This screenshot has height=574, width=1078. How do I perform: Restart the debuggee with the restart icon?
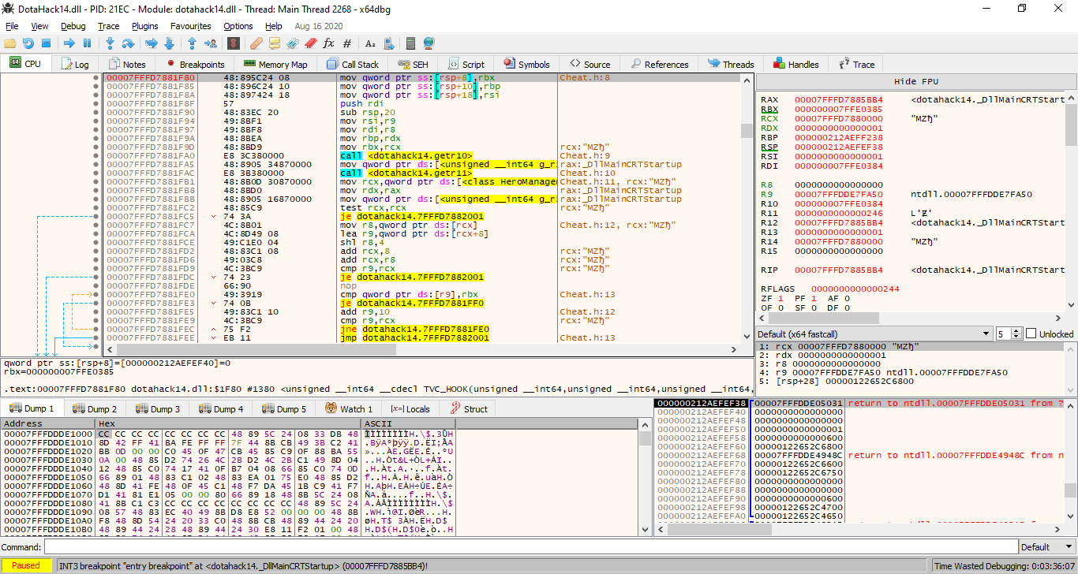[x=28, y=43]
